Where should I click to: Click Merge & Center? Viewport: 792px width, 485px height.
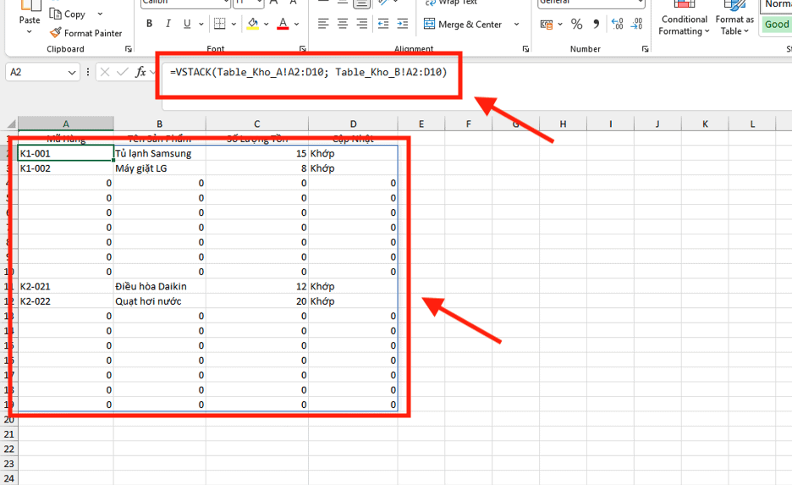(x=463, y=25)
